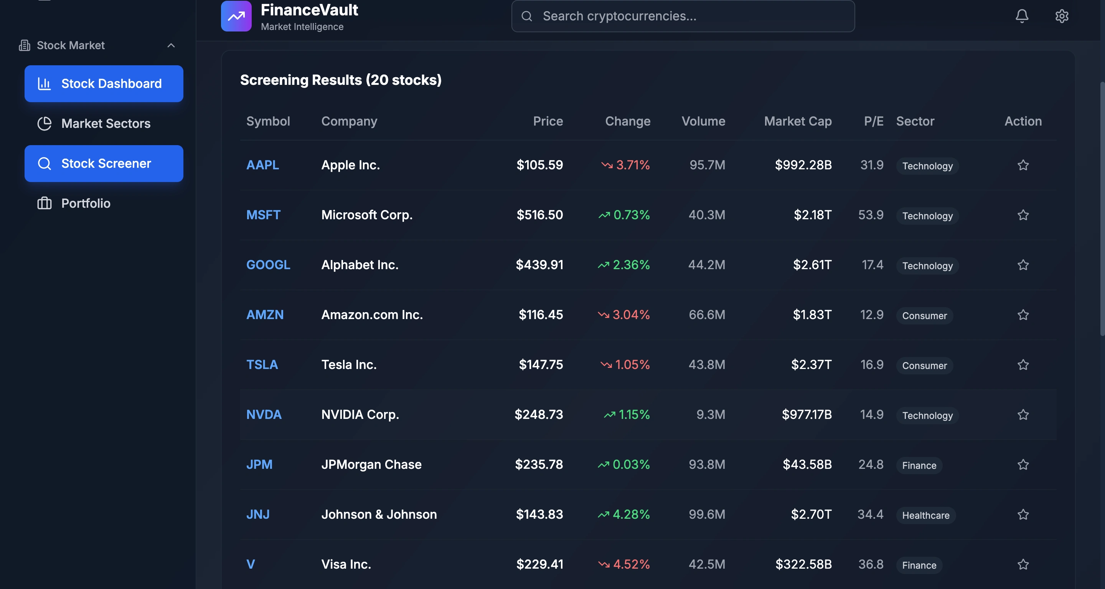Open the Portfolio menu item
The width and height of the screenshot is (1105, 589).
tap(86, 203)
